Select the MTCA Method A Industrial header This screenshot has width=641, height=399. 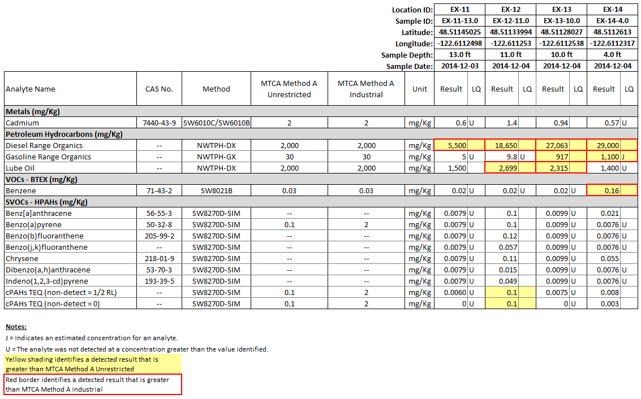[366, 88]
